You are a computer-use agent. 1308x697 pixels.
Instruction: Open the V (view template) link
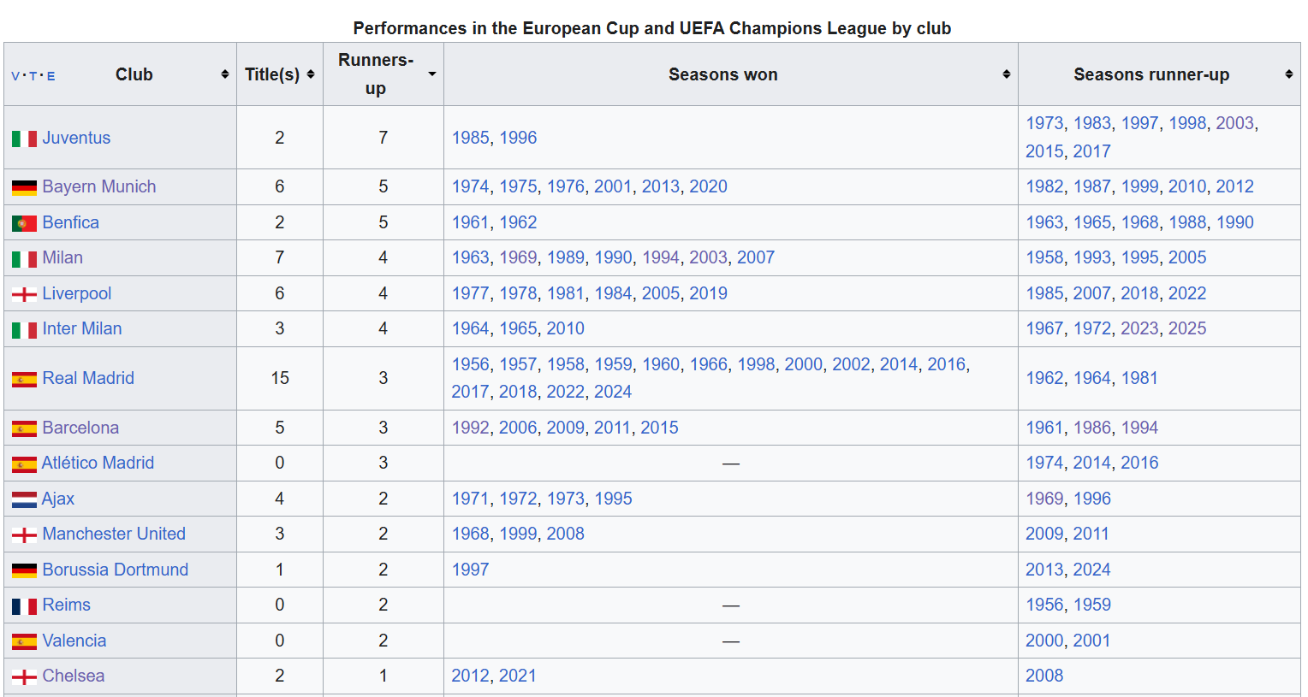pos(15,76)
